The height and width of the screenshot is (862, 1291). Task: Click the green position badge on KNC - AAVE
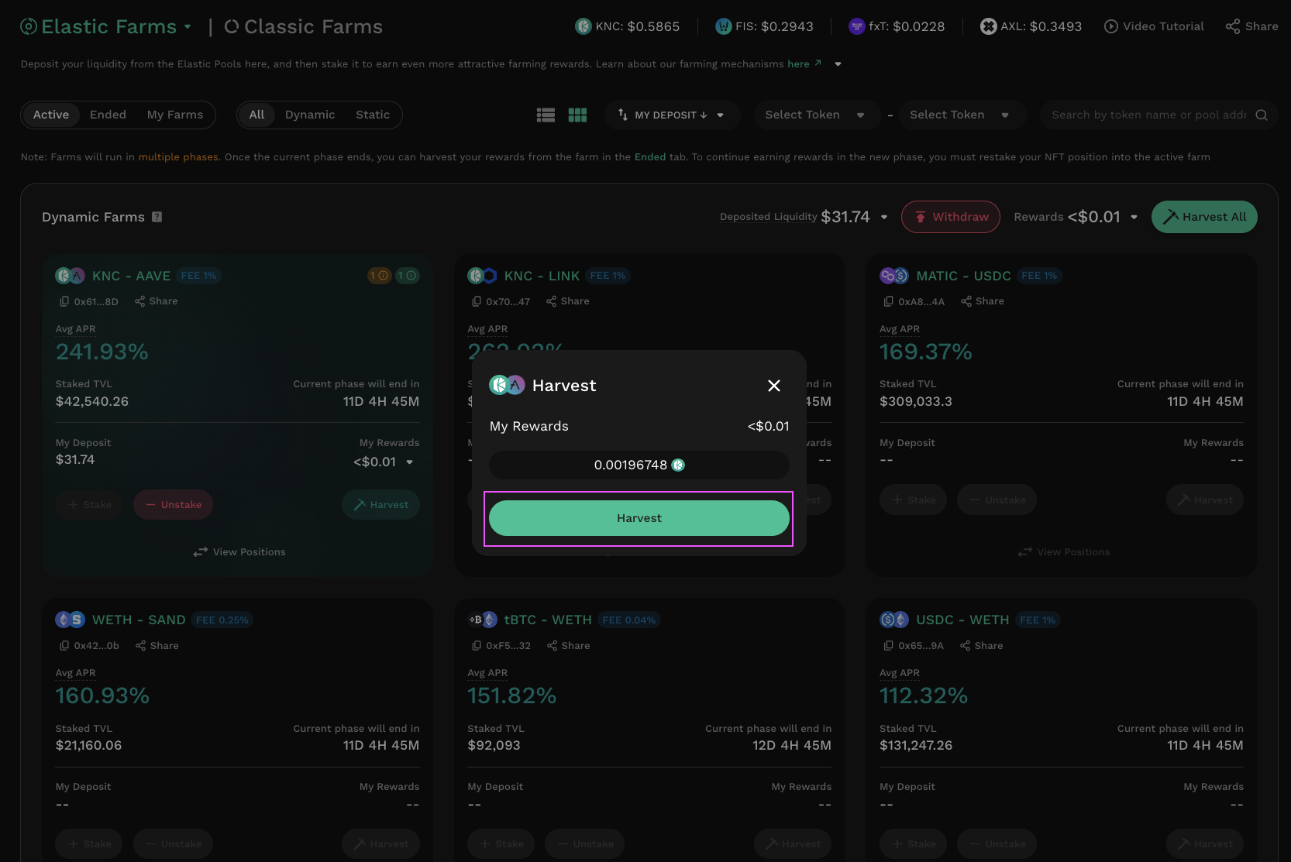click(x=408, y=276)
